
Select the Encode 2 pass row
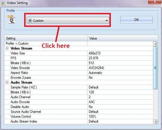(x=79, y=77)
